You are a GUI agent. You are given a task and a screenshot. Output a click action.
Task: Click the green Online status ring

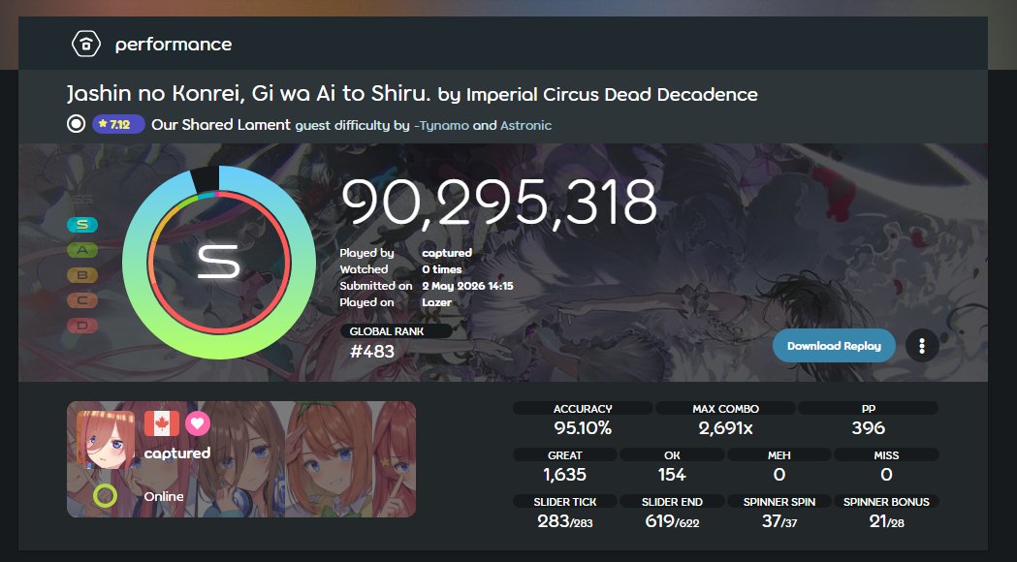click(105, 496)
